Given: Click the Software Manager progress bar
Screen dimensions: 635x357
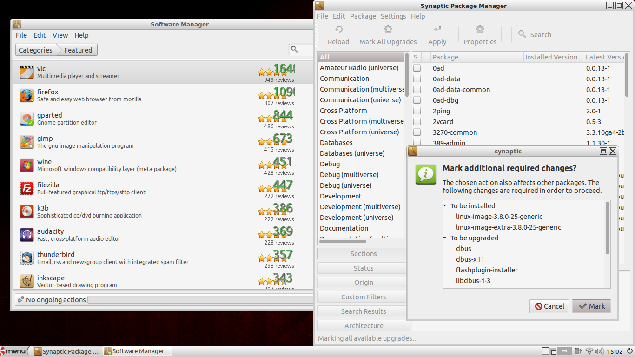Looking at the screenshot, I should pos(200,300).
